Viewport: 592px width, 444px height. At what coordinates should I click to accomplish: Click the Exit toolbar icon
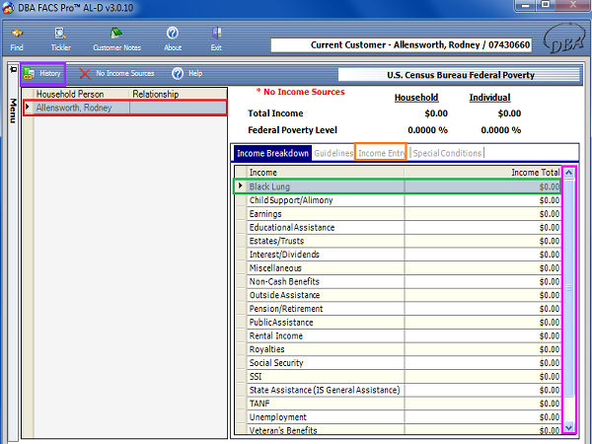pyautogui.click(x=216, y=39)
